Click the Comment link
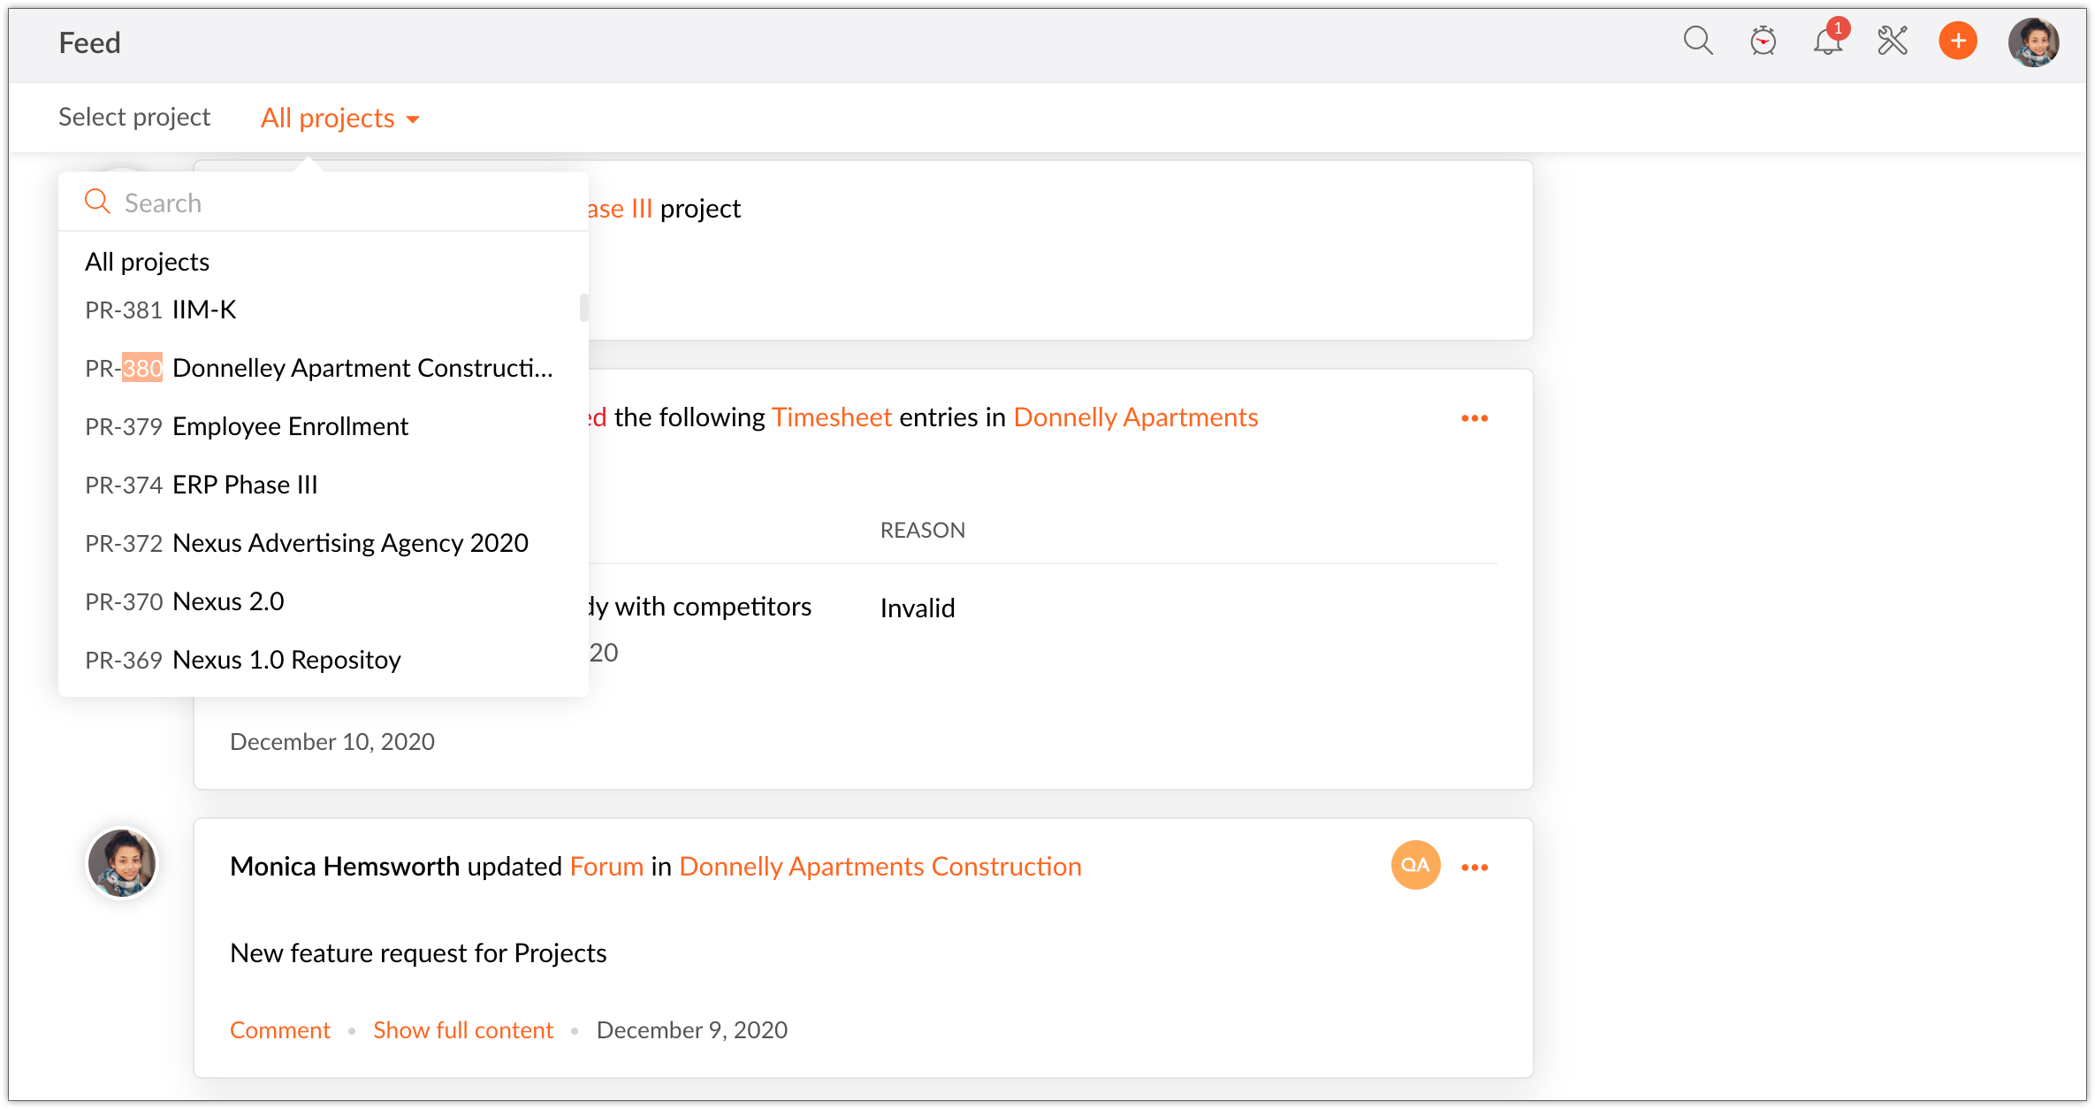This screenshot has width=2095, height=1109. (280, 1030)
